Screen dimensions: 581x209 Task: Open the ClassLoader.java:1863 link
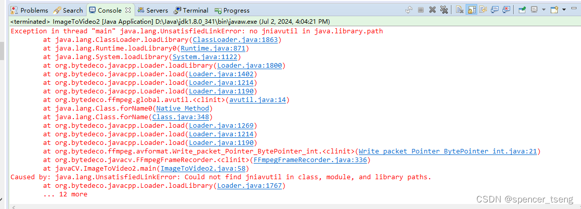click(x=235, y=40)
